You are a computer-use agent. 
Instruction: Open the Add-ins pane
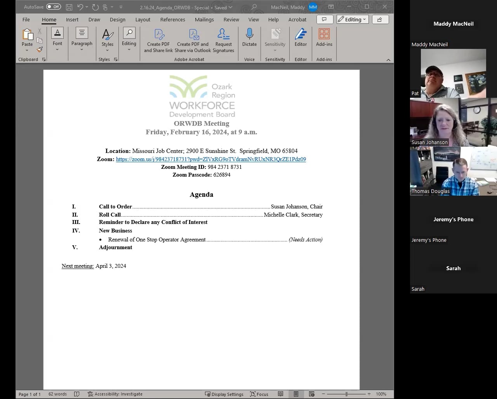pyautogui.click(x=324, y=38)
